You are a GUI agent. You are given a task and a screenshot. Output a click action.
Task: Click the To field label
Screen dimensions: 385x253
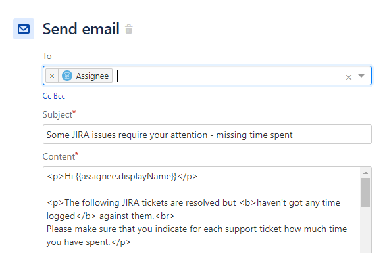point(47,56)
